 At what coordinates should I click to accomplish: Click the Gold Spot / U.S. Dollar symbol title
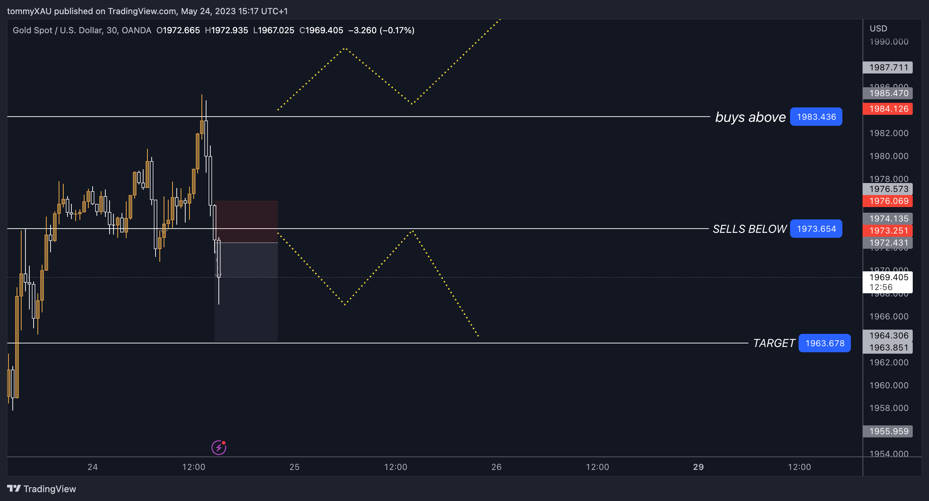(82, 30)
